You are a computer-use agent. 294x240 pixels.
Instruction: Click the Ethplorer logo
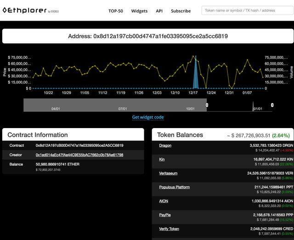coord(31,10)
